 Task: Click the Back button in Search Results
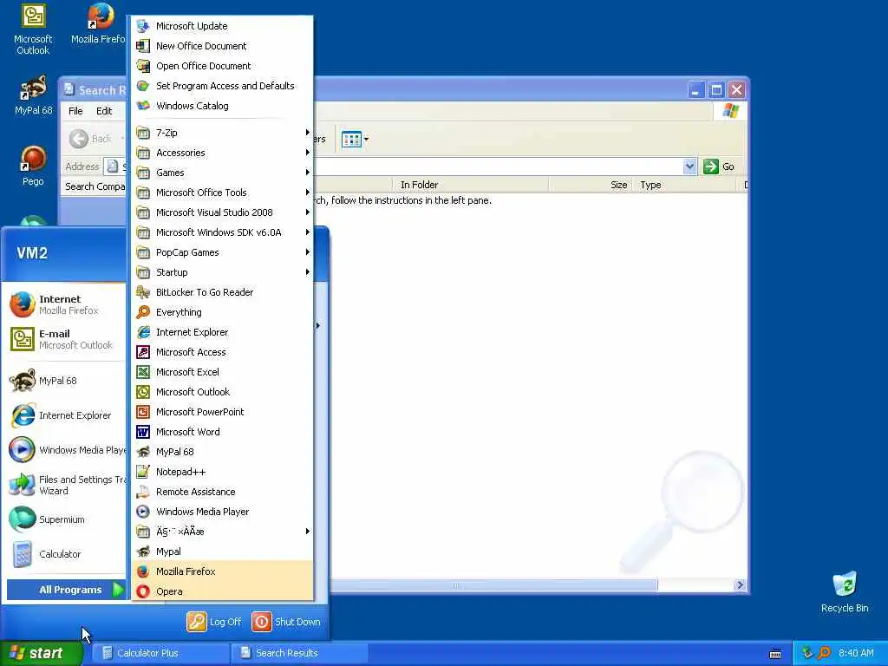click(90, 139)
